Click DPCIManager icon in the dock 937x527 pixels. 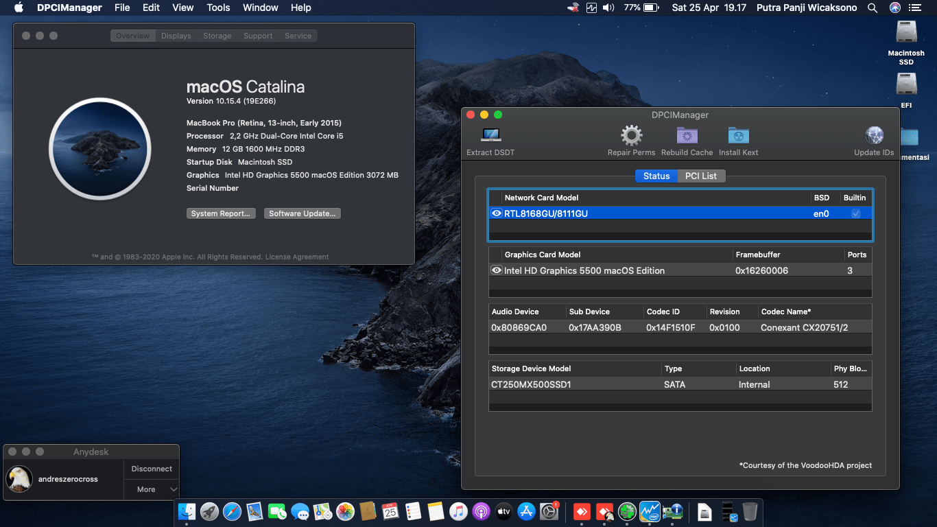click(672, 511)
